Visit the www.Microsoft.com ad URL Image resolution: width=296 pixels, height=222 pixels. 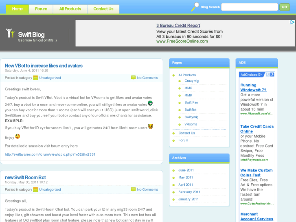click(x=257, y=114)
